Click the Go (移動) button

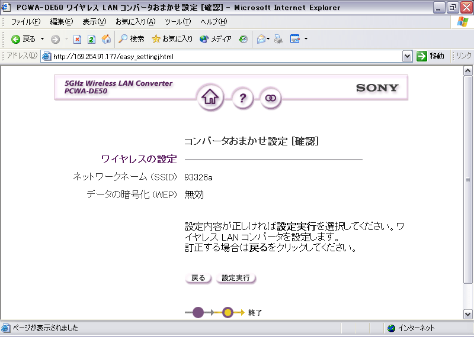point(431,56)
